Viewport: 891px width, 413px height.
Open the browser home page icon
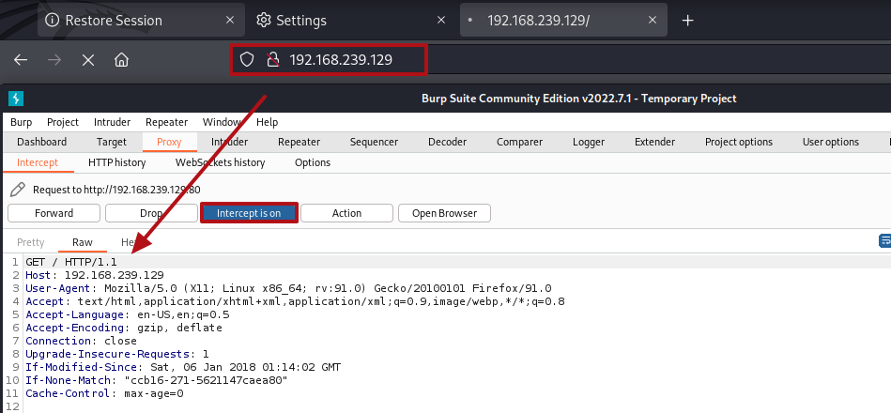pos(122,60)
